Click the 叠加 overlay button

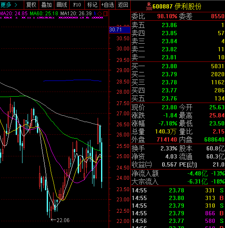46,5
